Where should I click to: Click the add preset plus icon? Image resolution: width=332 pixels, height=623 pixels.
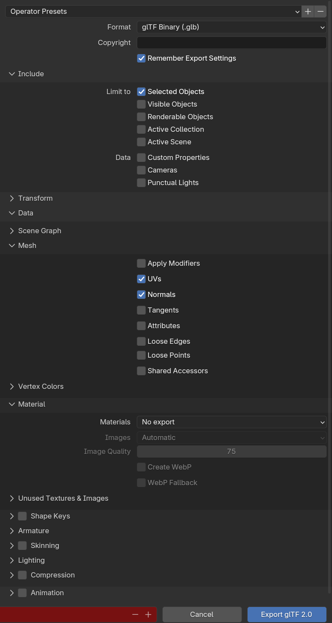point(308,11)
